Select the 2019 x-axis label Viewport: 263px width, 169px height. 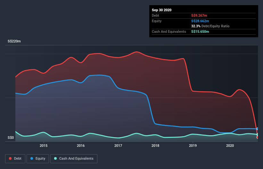[193, 146]
